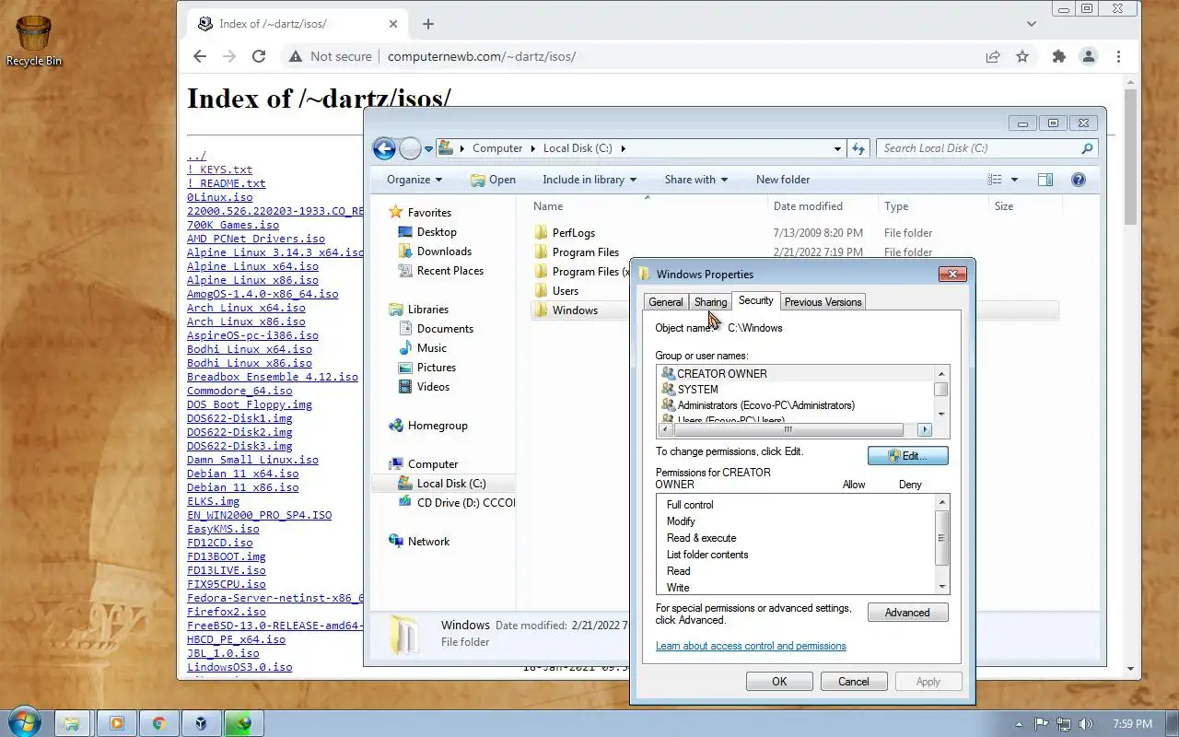Expand the address bar history dropdown
The image size is (1179, 737).
[836, 148]
